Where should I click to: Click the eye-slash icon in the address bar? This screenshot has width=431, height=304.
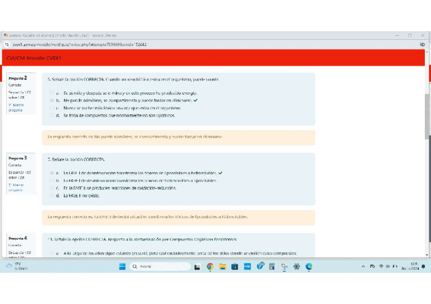422,45
